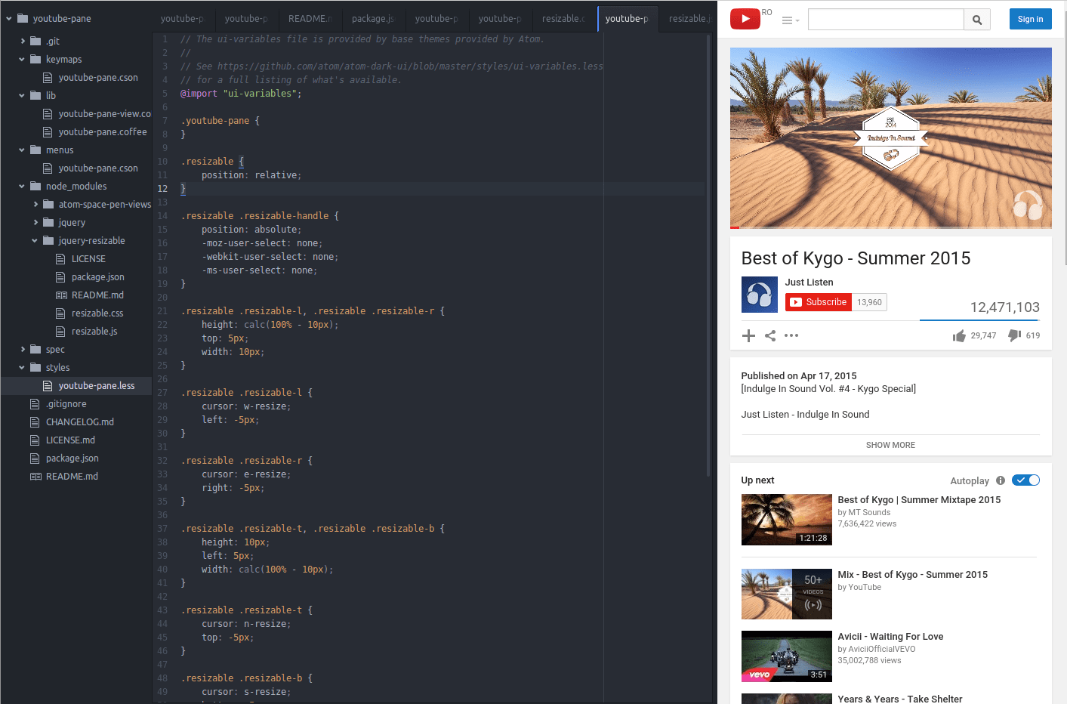Open root README.md file

(64, 476)
